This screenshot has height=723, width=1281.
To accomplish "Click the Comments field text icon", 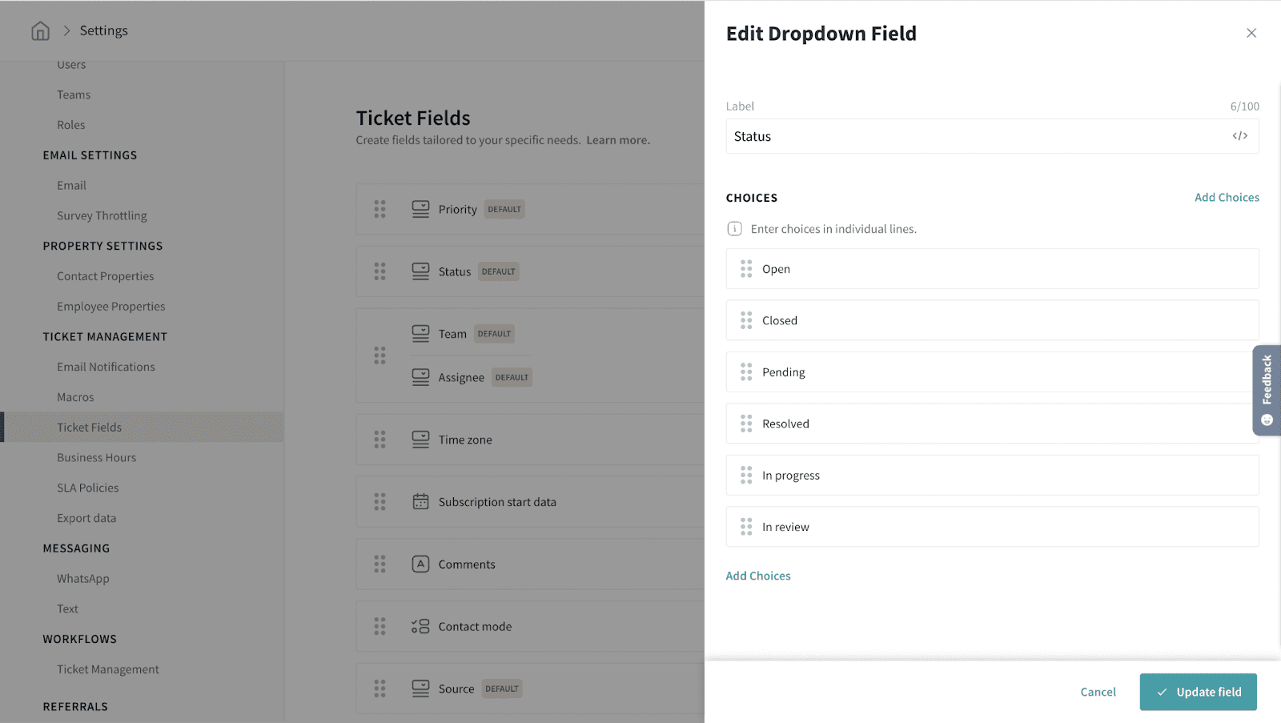I will point(420,564).
